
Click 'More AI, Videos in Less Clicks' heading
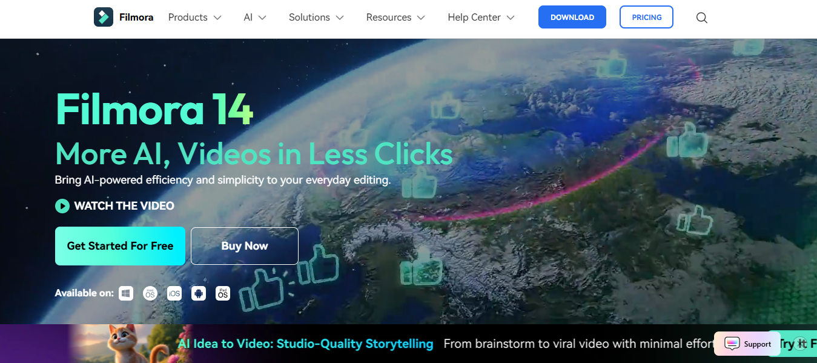tap(254, 153)
